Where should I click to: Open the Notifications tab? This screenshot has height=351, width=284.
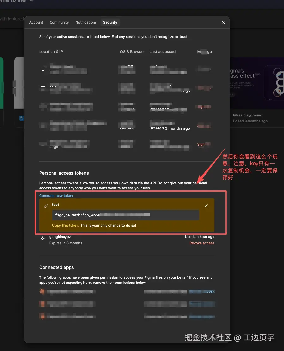coord(86,22)
